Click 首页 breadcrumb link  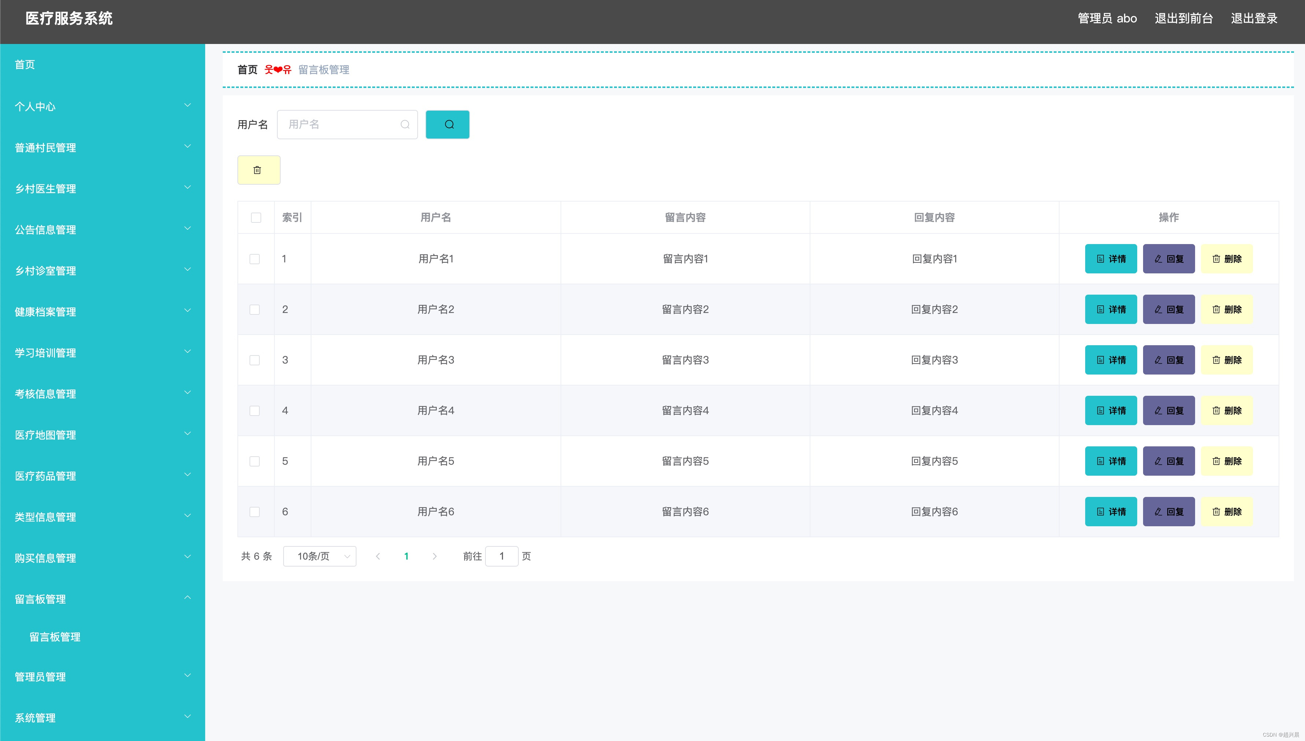click(247, 70)
